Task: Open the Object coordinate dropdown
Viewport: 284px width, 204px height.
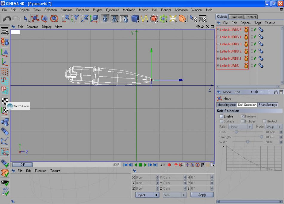Action: 147,195
